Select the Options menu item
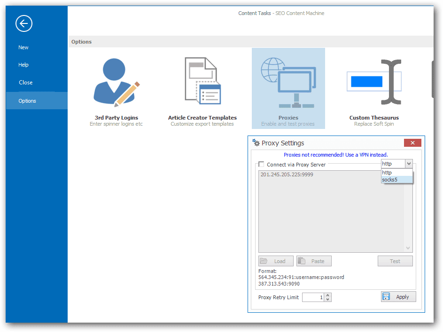 (37, 101)
